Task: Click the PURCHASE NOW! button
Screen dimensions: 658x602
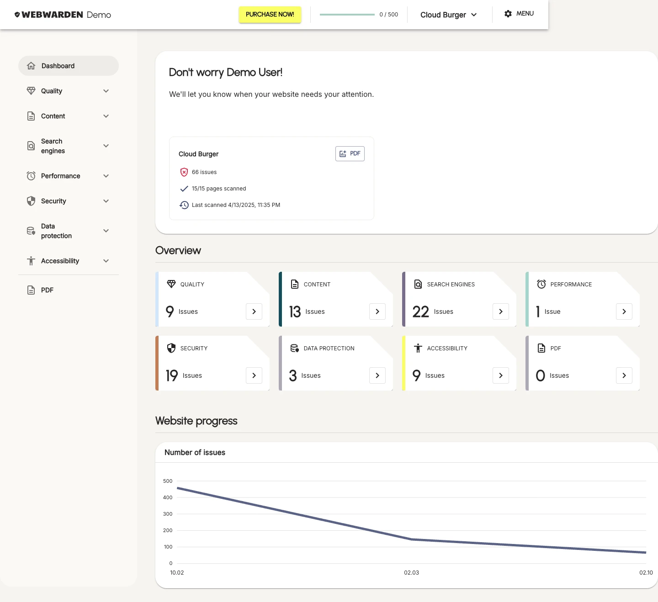Action: pyautogui.click(x=270, y=14)
